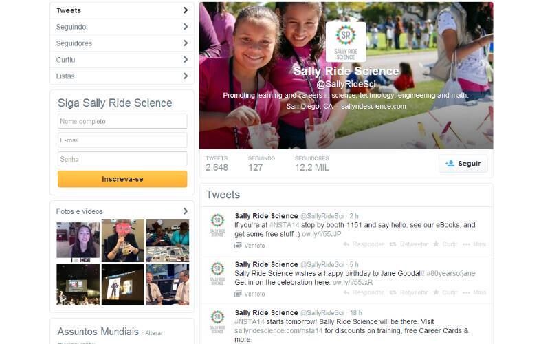Click the retweet icon on the Jane Goodall tweet
Image resolution: width=550 pixels, height=344 pixels.
click(x=393, y=293)
